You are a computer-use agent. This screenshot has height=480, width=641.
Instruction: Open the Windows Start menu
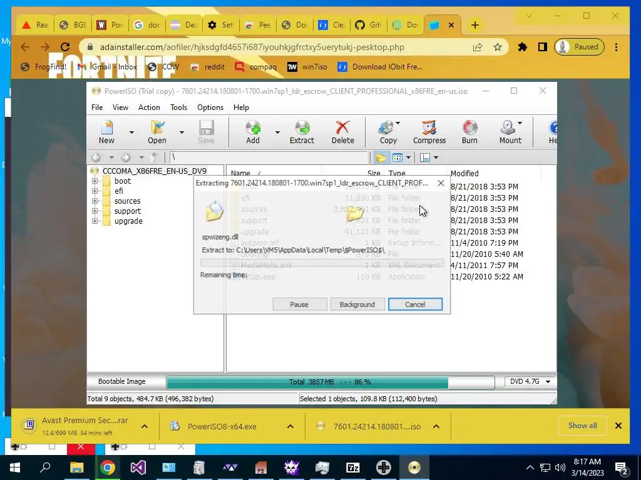15,467
